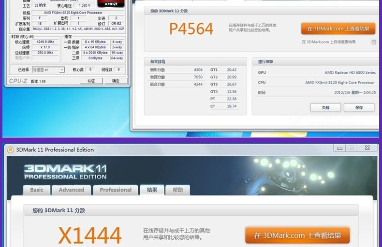Screen dimensions: 382x247
Task: Click the PT result 22.38
Action: click(x=232, y=99)
